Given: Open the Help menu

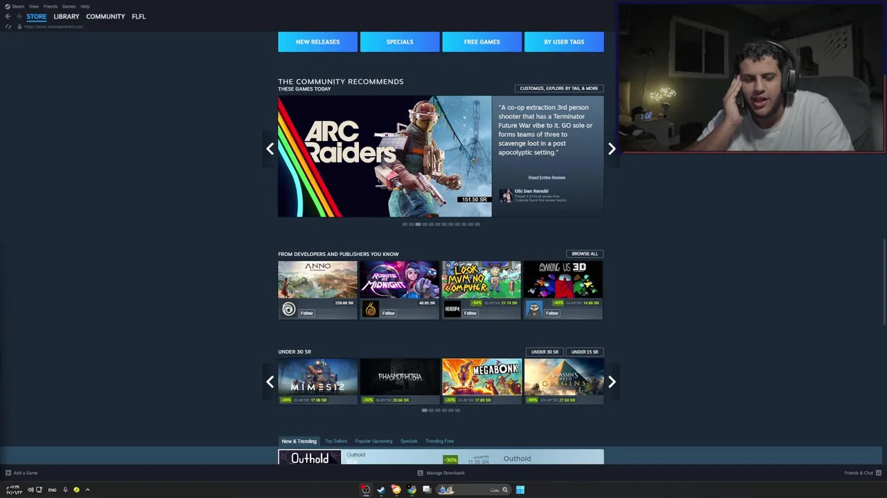Looking at the screenshot, I should (85, 6).
